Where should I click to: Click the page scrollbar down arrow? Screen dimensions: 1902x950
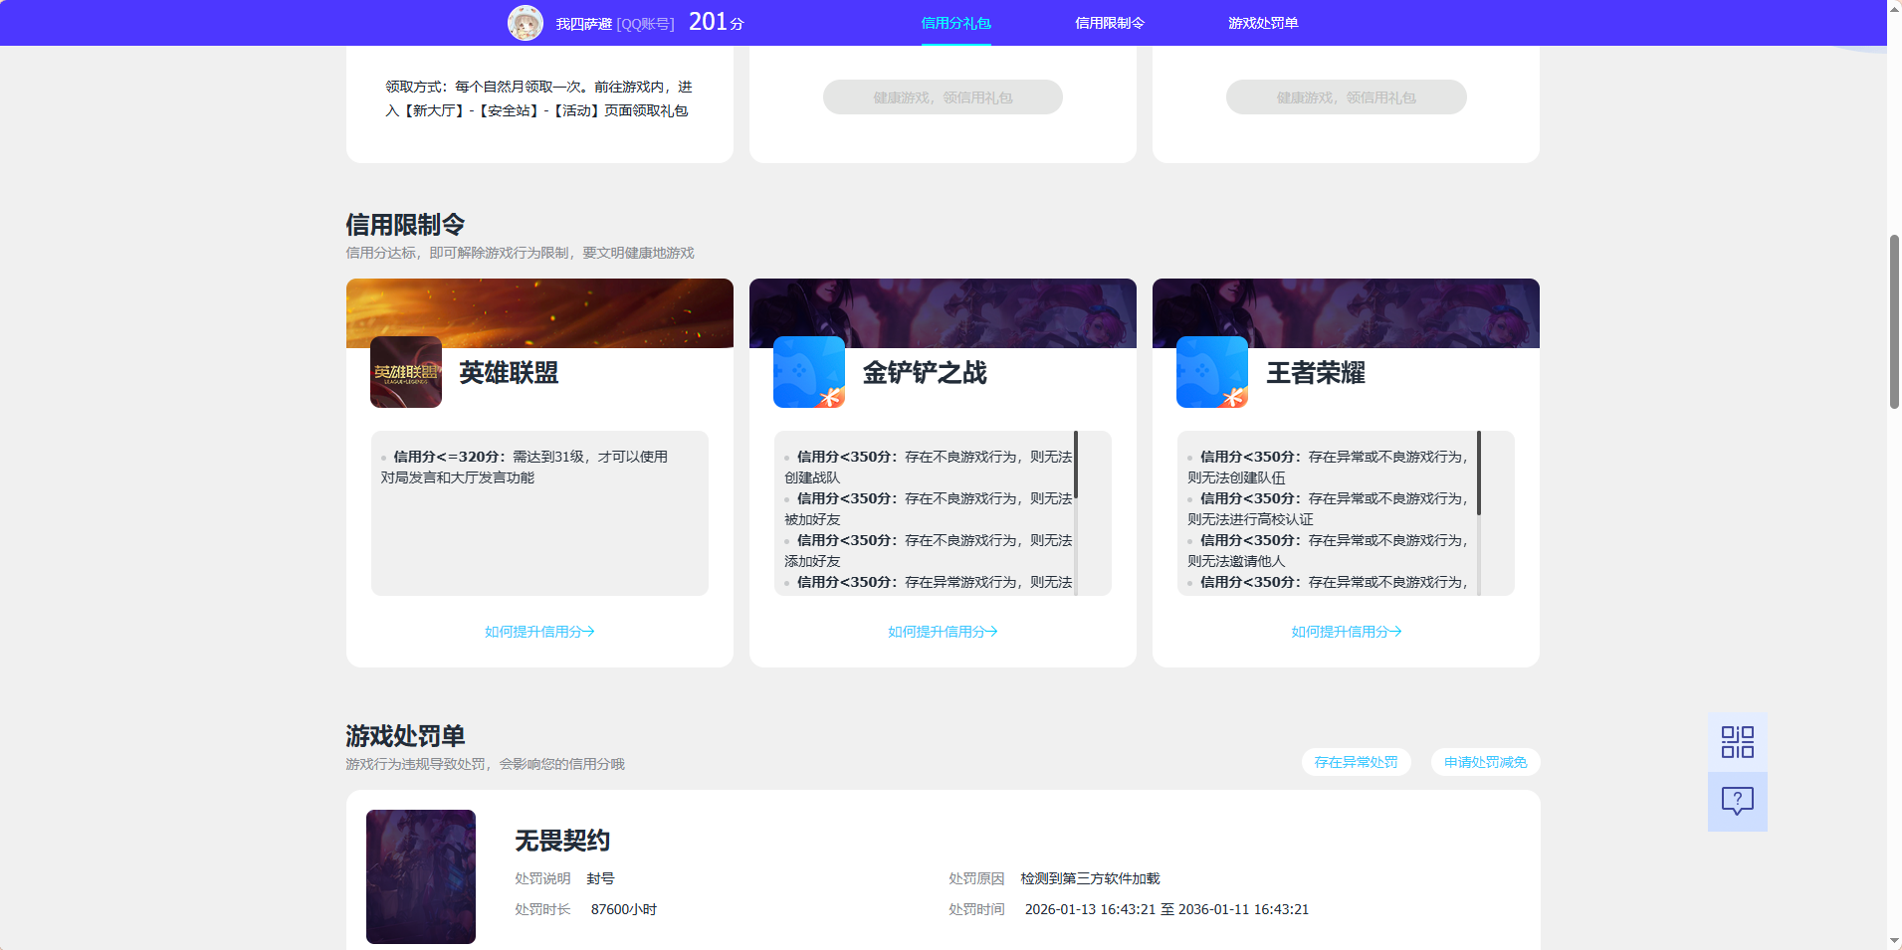1894,941
